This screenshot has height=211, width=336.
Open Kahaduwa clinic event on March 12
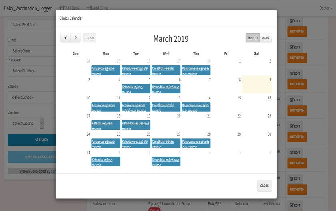[136, 107]
